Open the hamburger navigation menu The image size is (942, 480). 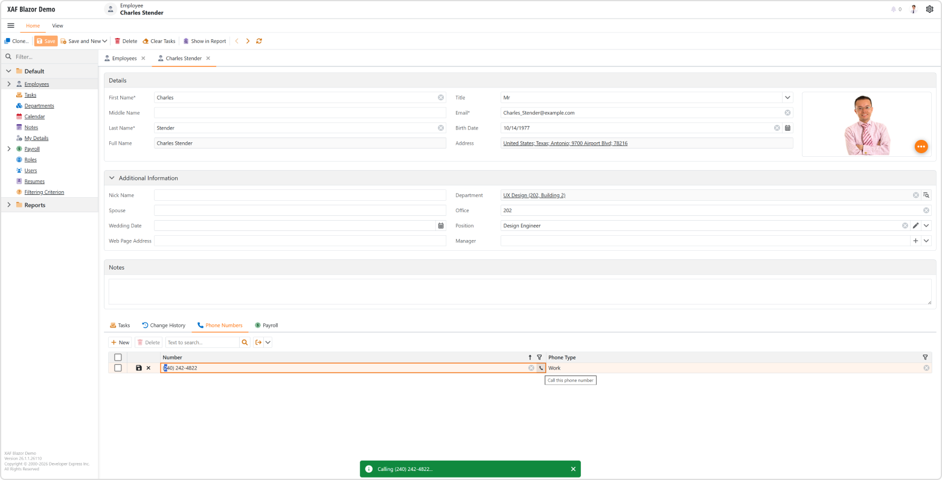(x=11, y=26)
